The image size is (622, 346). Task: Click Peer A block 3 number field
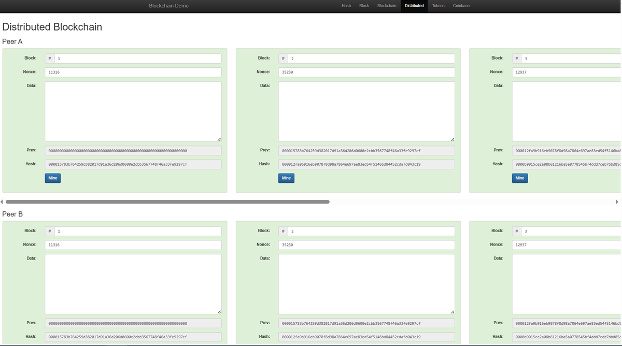tap(571, 59)
